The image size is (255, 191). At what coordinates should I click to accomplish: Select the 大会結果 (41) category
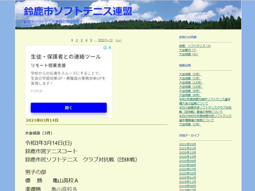click(x=188, y=54)
